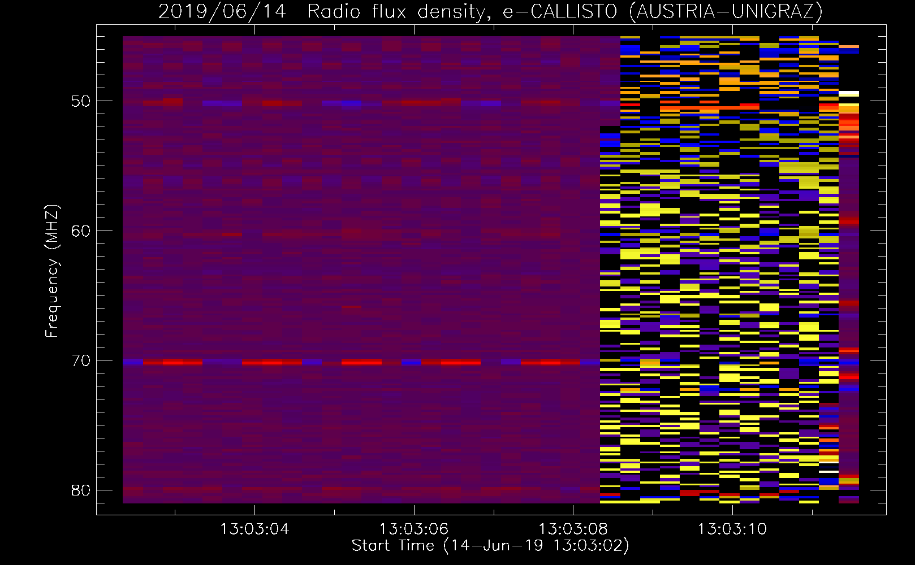Viewport: 915px width, 565px height.
Task: Select the 13:03:04 time tick label
Action: (254, 529)
